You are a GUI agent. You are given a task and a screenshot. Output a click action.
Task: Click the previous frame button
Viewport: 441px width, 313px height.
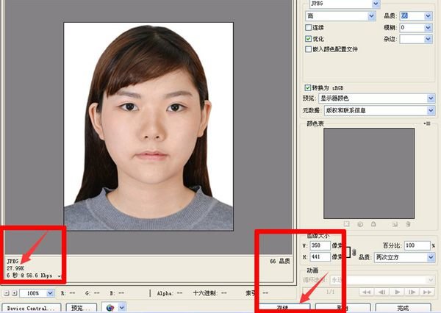pyautogui.click(x=381, y=292)
